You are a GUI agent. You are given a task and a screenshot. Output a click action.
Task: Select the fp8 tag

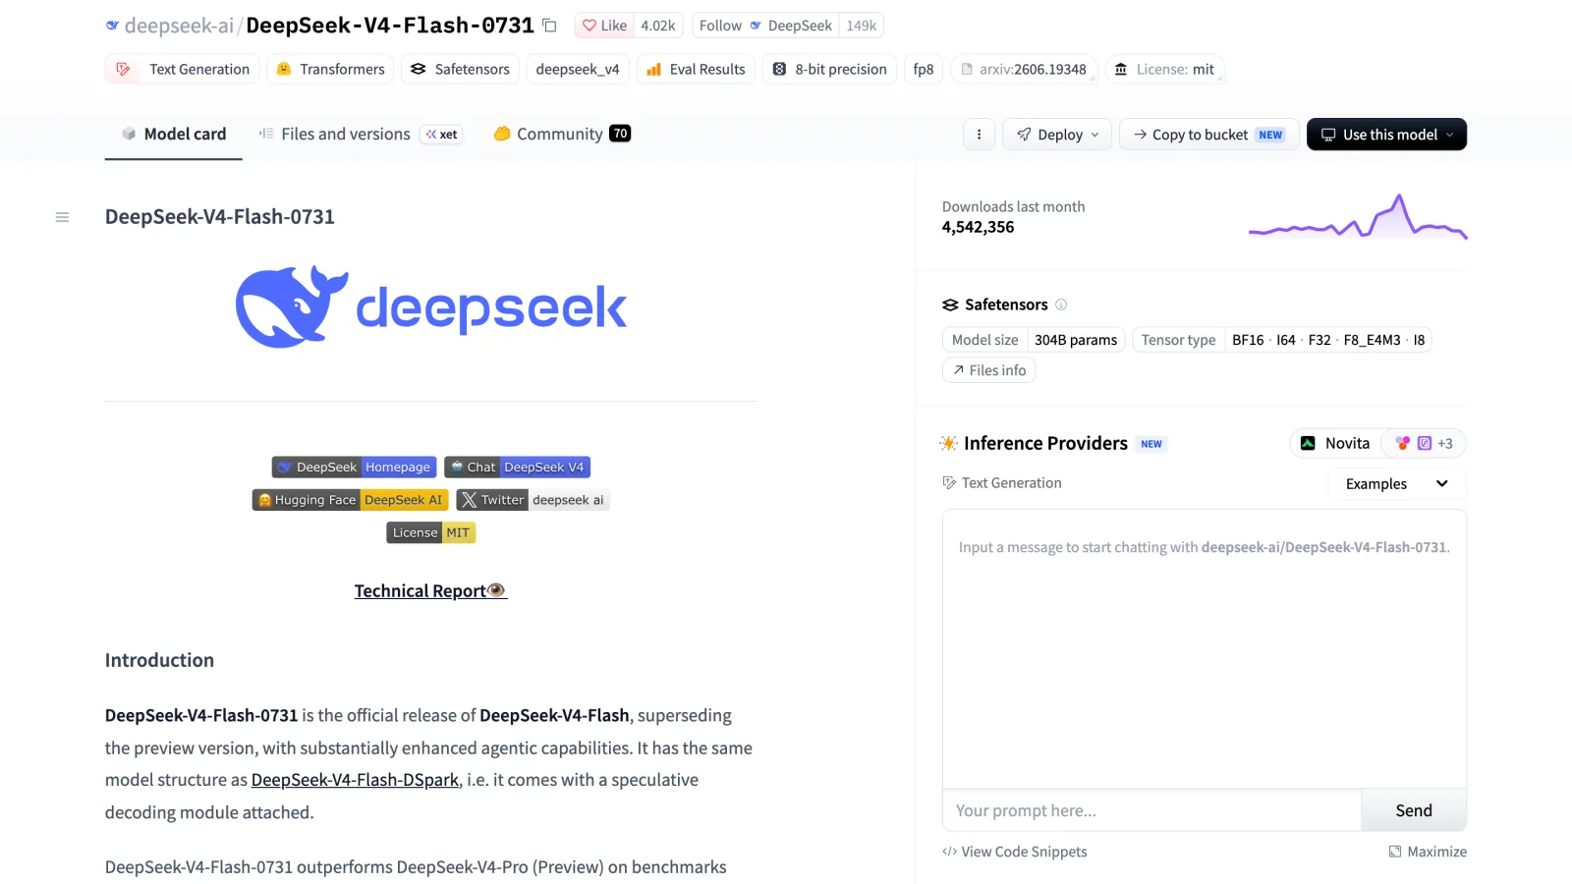[x=924, y=69]
